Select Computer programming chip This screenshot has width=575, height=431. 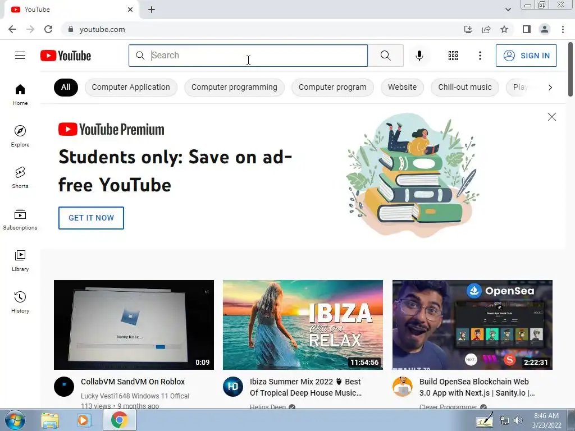click(x=234, y=87)
